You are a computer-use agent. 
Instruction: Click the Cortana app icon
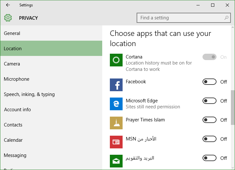click(x=116, y=60)
